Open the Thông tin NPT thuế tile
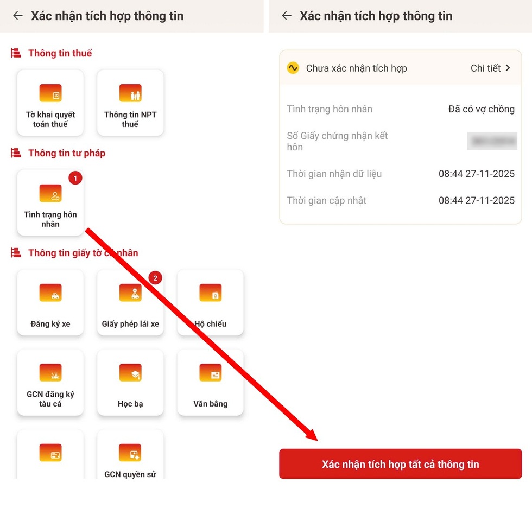Viewport: 532px width, 508px height. coord(130,103)
